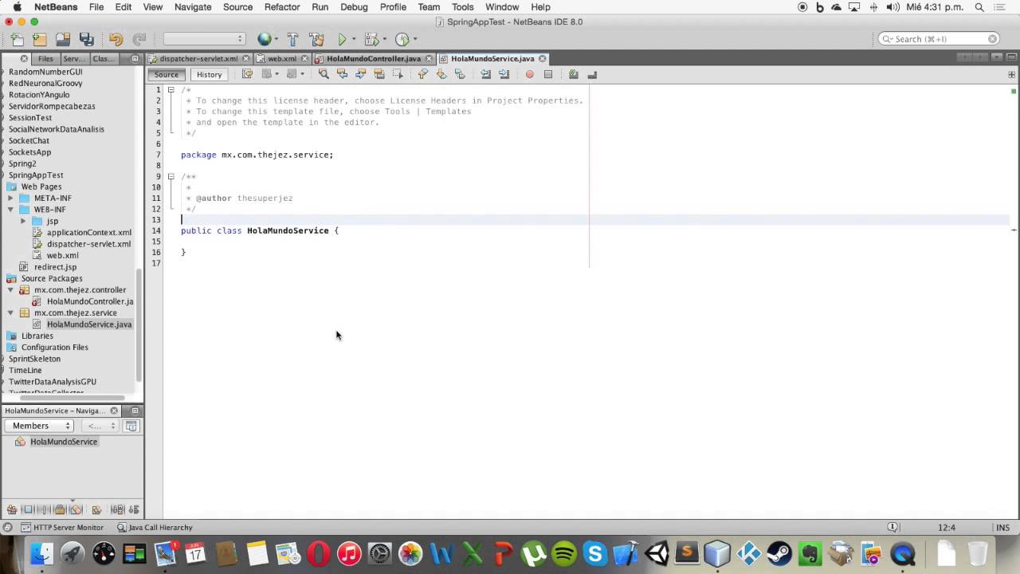Screen dimensions: 1020x574
Task: Open the Navigate menu
Action: [x=193, y=7]
